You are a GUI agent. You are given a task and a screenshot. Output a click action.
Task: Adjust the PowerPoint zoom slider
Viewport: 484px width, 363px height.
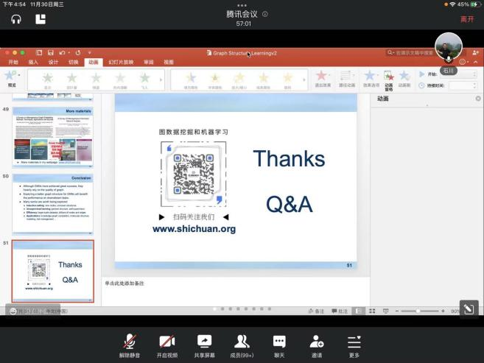[x=418, y=311]
